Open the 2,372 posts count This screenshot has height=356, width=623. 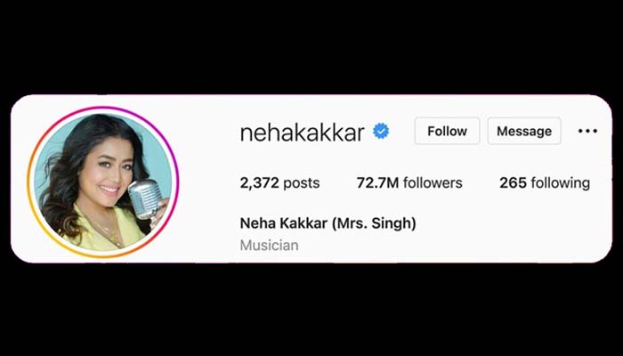click(x=279, y=182)
